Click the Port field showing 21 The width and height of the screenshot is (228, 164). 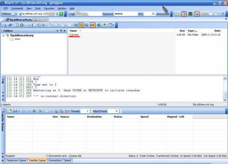[149, 14]
